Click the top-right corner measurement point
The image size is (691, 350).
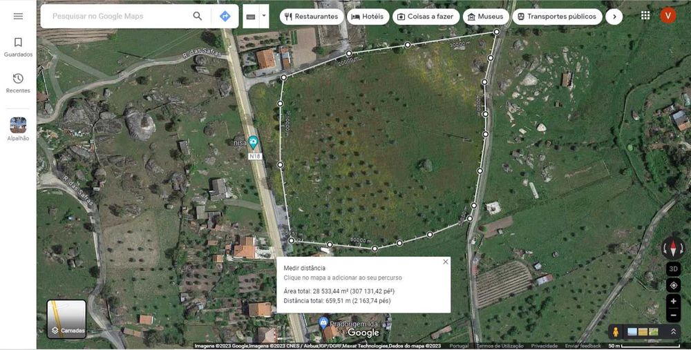[497, 32]
